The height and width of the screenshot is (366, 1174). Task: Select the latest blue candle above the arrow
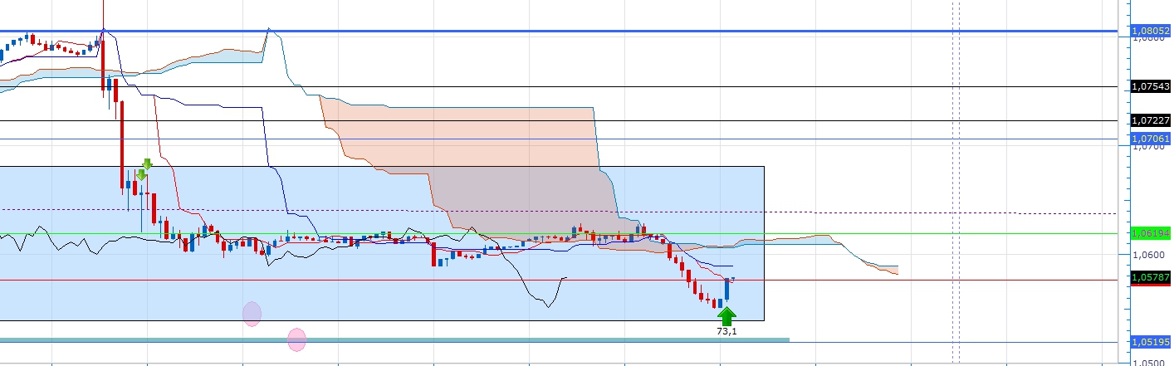click(x=727, y=289)
